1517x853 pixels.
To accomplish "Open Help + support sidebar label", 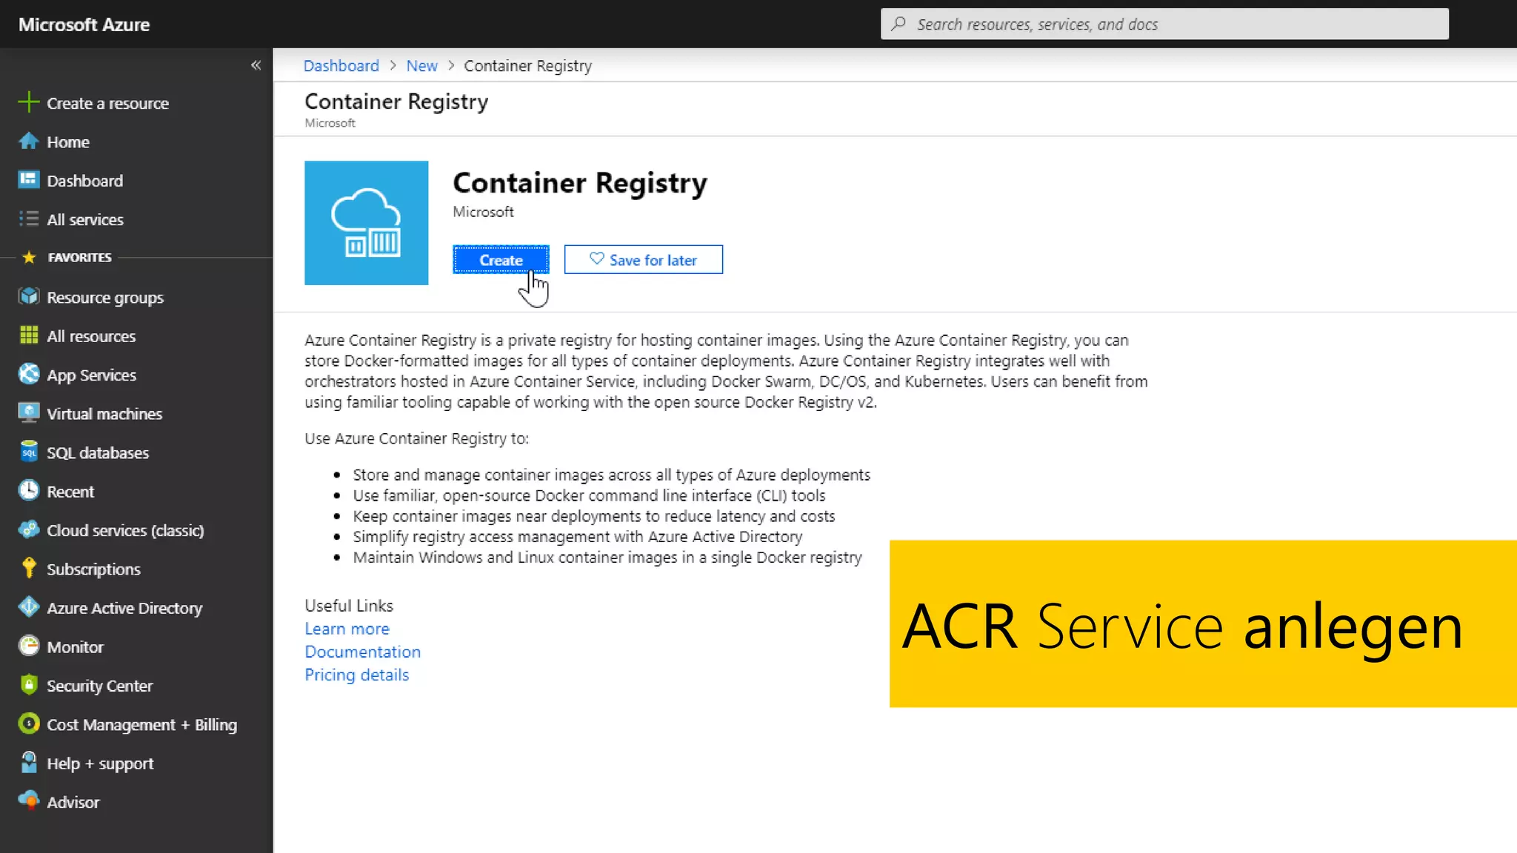I will (100, 763).
